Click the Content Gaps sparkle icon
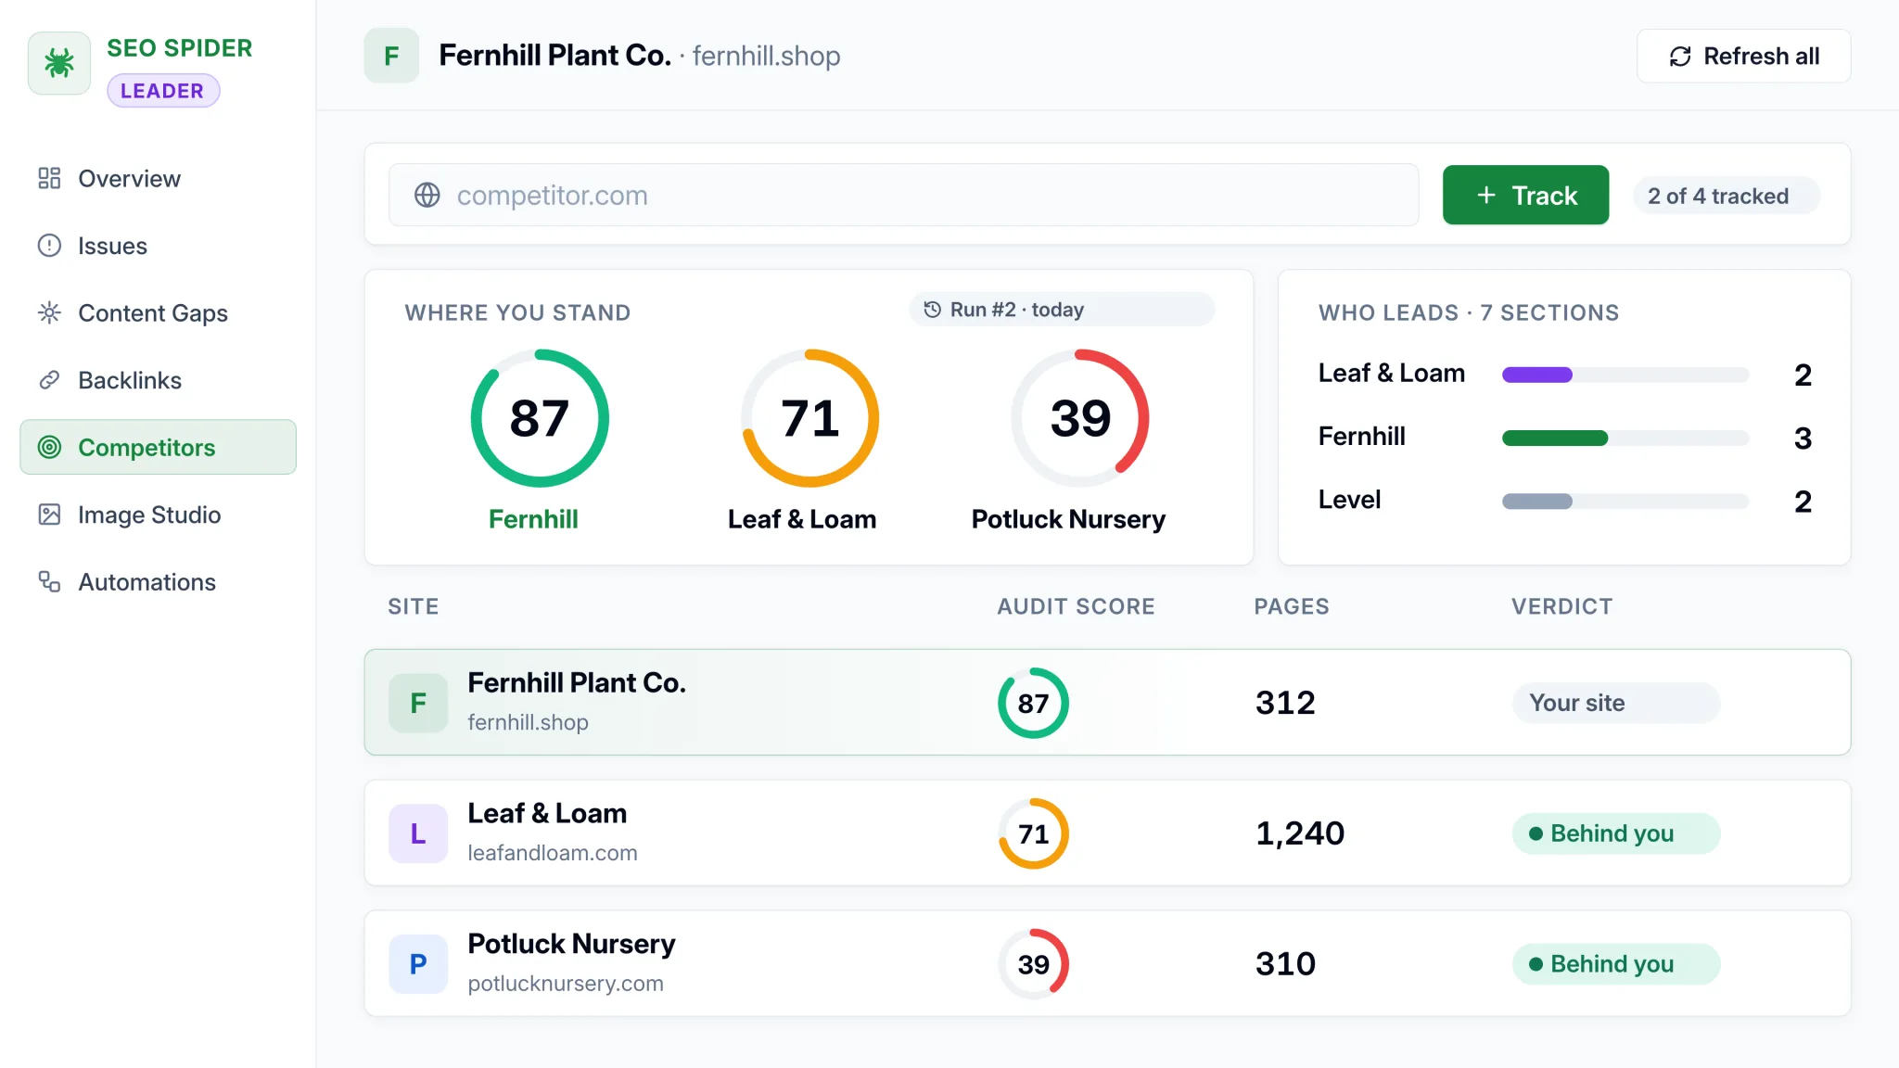 (x=49, y=312)
